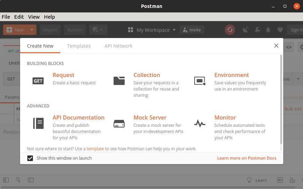
Task: Click 'Create a basic request' text
Action: coord(74,83)
